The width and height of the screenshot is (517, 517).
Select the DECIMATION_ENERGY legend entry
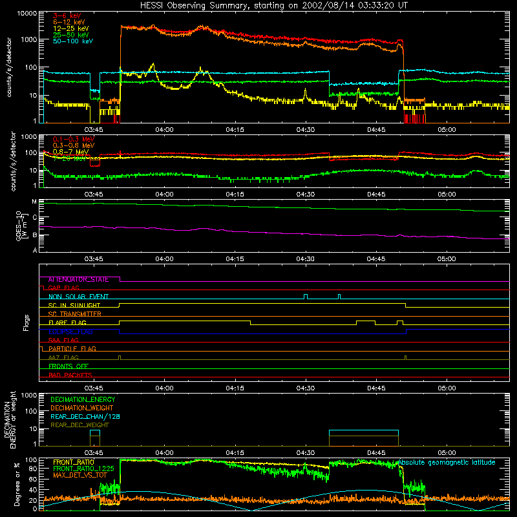tap(83, 399)
